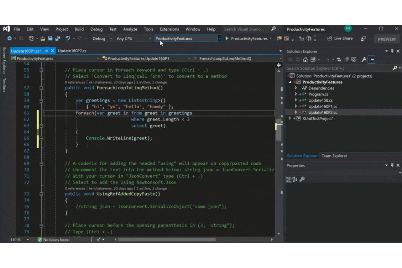
Task: Click the Undo arrow icon
Action: tap(68, 39)
